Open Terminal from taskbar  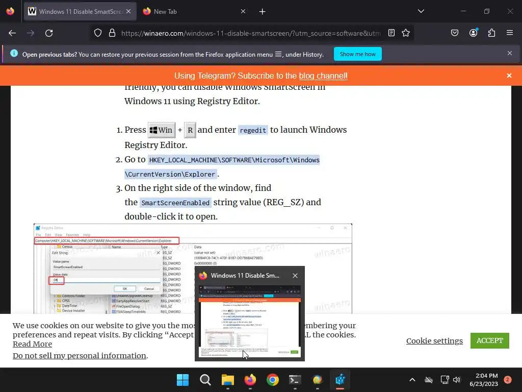[x=295, y=380]
